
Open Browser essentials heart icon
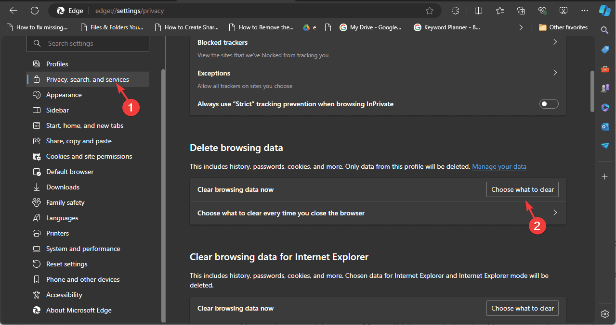(x=542, y=11)
